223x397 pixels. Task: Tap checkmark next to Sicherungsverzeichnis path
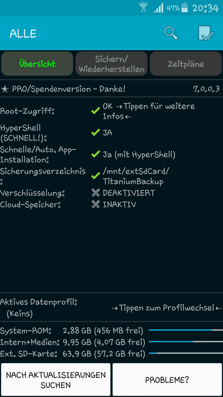95,176
